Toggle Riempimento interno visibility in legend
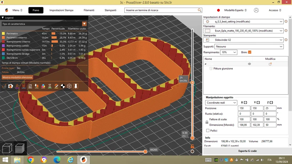Viewport: 292px width, 164px height. coord(3,42)
